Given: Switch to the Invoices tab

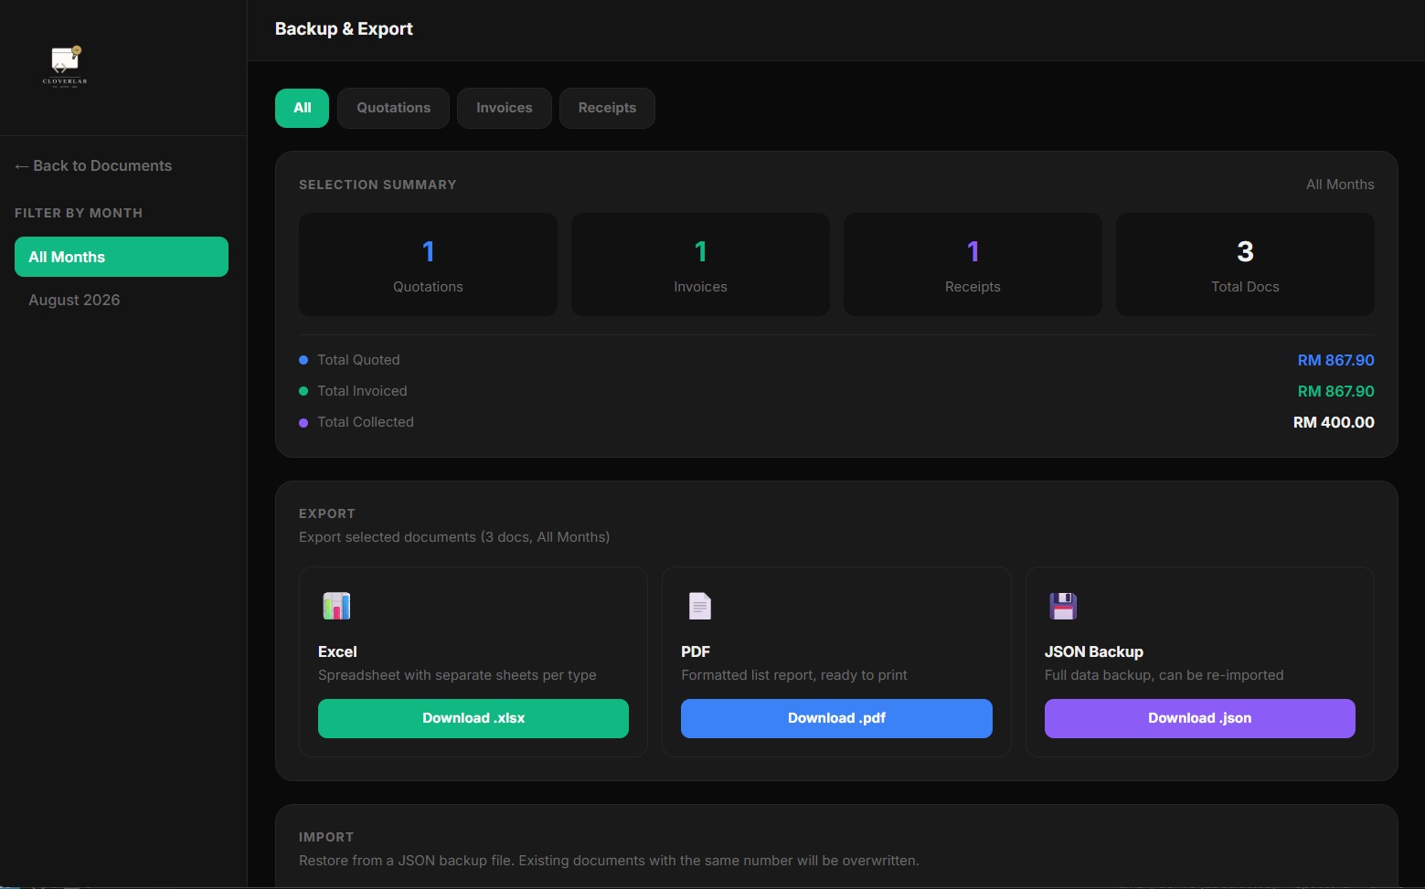Looking at the screenshot, I should [504, 108].
